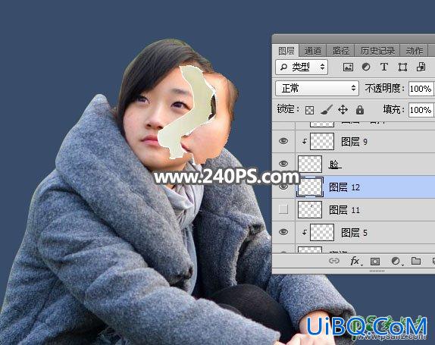Viewport: 435px width, 345px height.
Task: Open the 类型 layer filter dropdown
Action: coord(302,67)
